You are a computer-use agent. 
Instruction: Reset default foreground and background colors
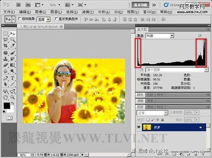(4, 112)
